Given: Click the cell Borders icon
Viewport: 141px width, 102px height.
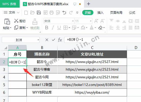Looking at the screenshot, I should [x=65, y=28].
